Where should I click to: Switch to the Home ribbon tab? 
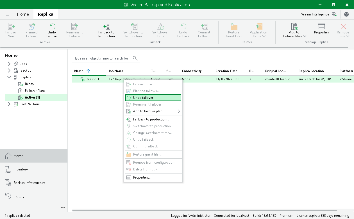(23, 14)
